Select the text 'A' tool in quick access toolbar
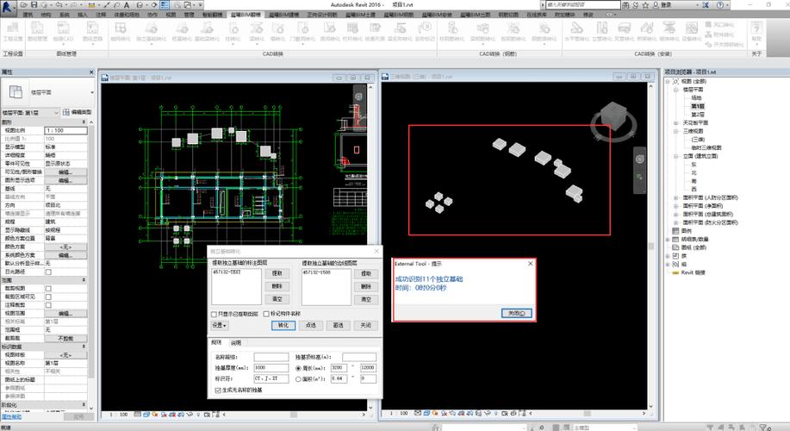Screen dimensions: 790x431 pos(127,4)
